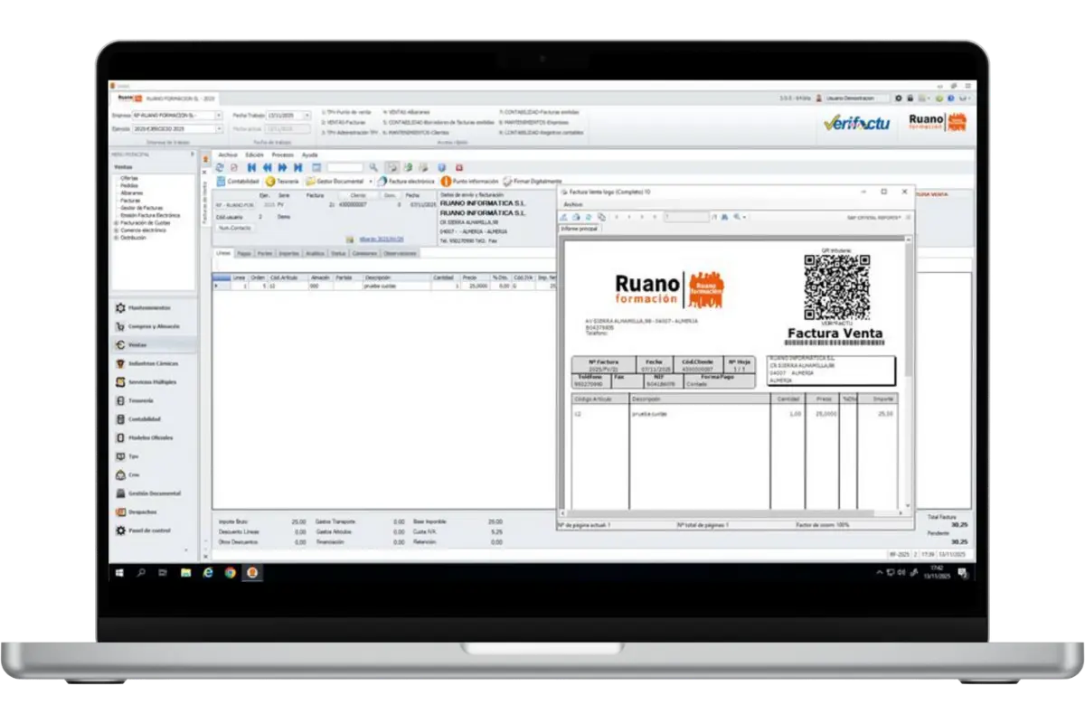Open the settings gear in the top-right header
The width and height of the screenshot is (1085, 723).
click(898, 99)
